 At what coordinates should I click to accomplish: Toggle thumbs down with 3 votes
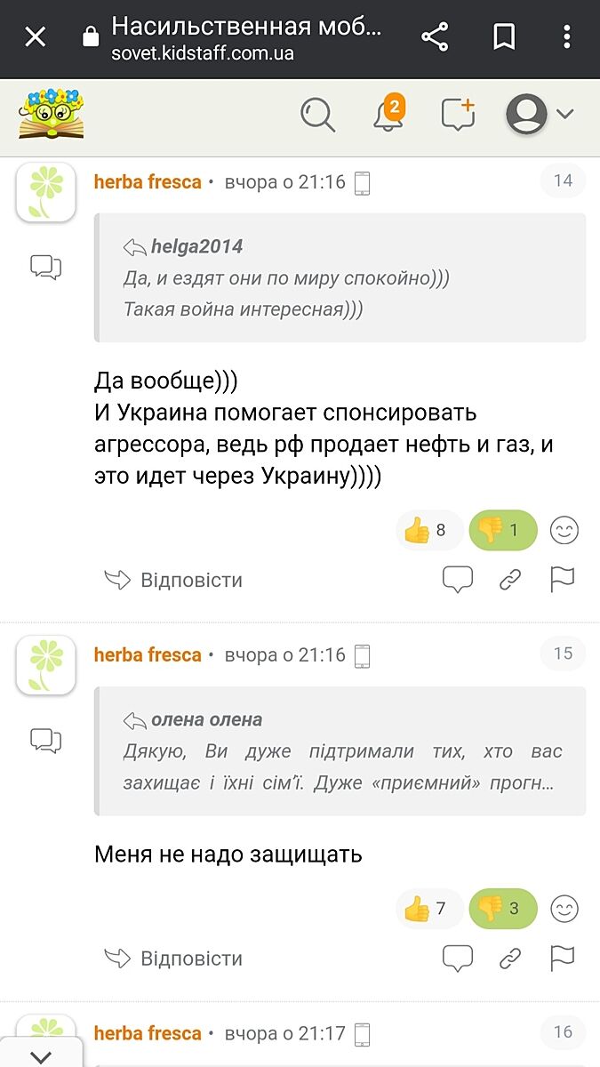502,909
